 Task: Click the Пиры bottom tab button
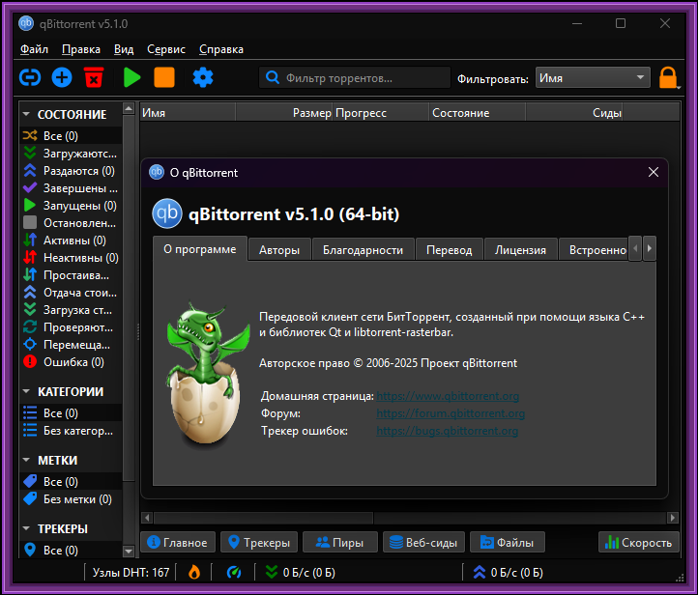click(340, 542)
